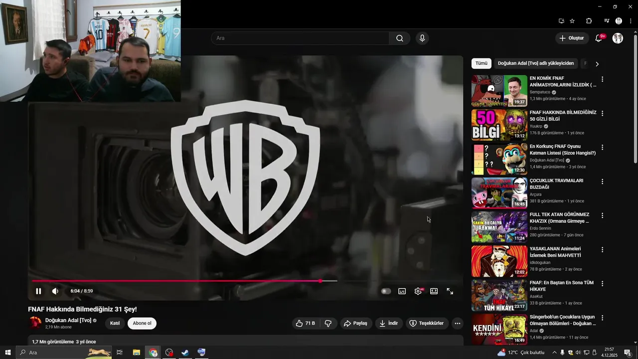Image resolution: width=638 pixels, height=359 pixels.
Task: Click the AseKut channel name
Action: pos(536,296)
